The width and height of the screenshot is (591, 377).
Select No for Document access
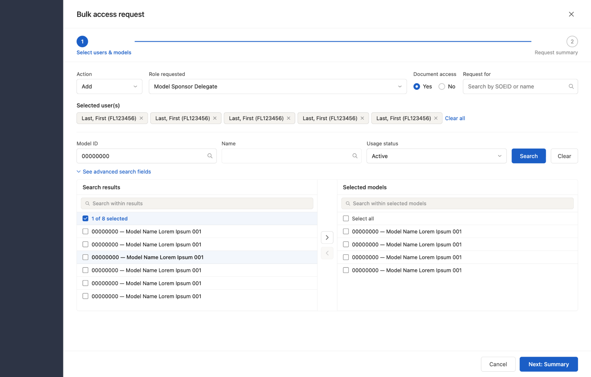(x=442, y=86)
